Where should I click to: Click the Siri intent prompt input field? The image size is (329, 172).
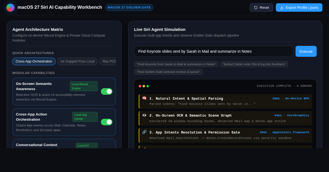214,51
